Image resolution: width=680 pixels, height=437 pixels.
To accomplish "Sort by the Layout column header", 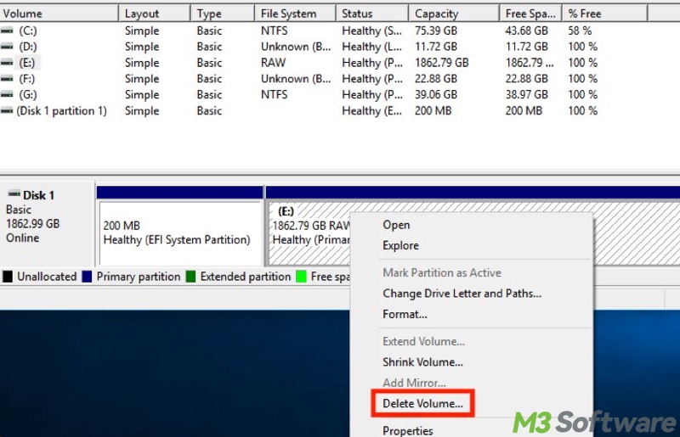I will 155,14.
